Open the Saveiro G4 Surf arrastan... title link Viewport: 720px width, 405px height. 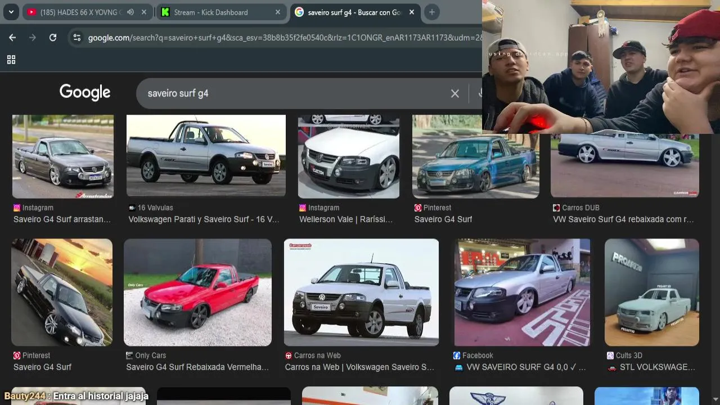point(62,219)
